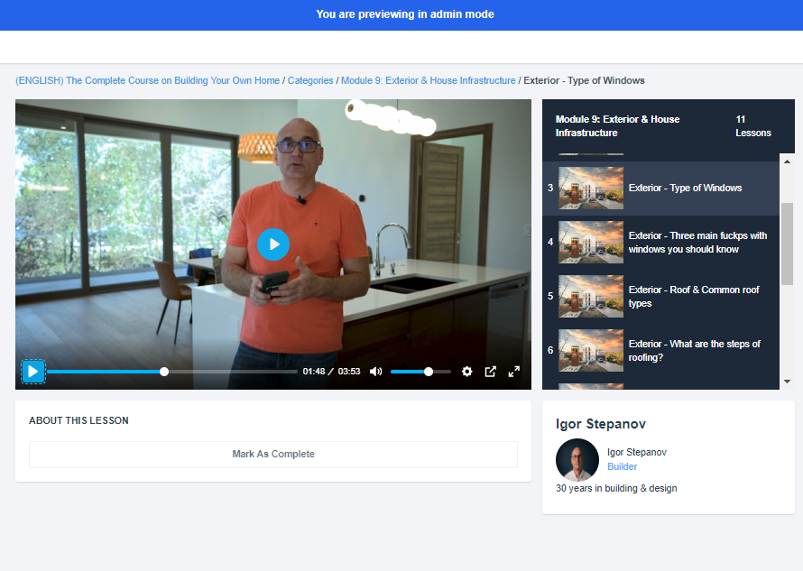Click the 'ABOUT THIS LESSON' heading
Image resolution: width=803 pixels, height=571 pixels.
pyautogui.click(x=78, y=420)
